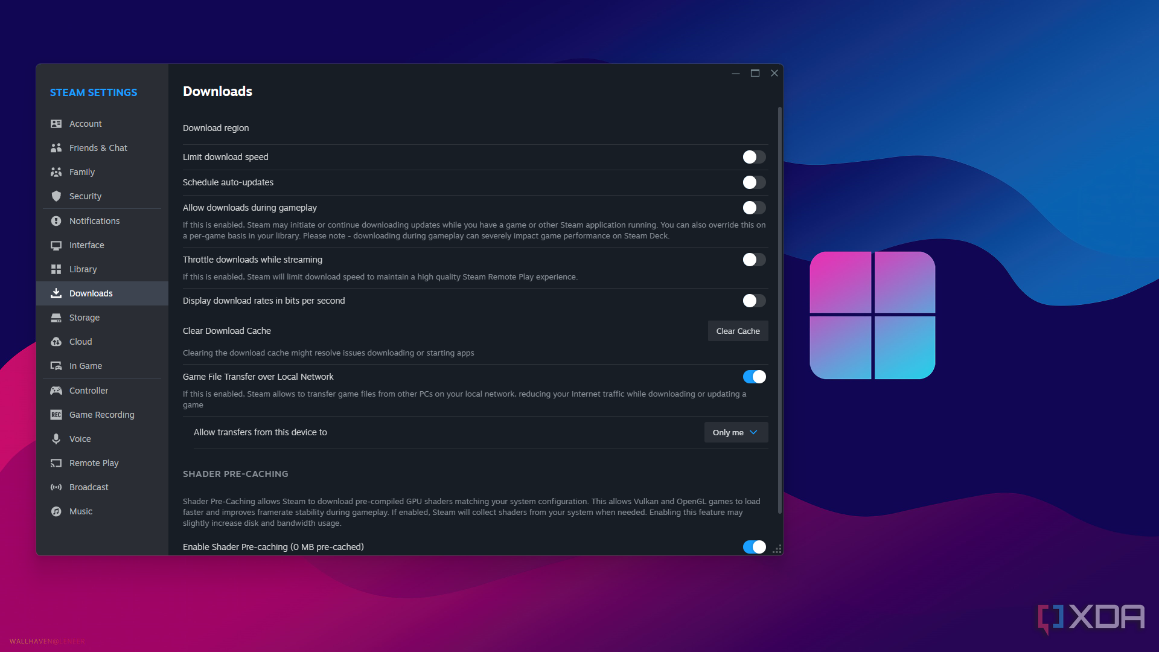Open the Notifications settings section

(94, 220)
